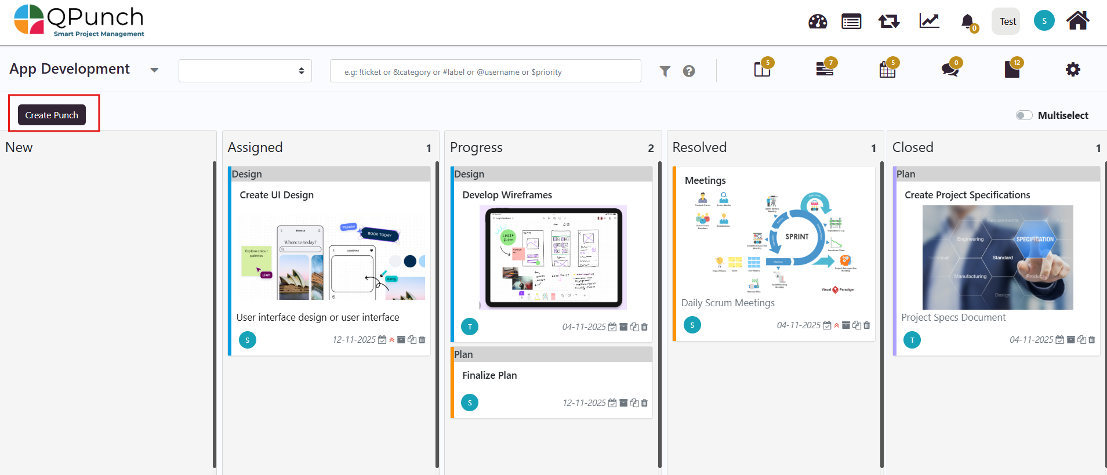Click the Resolved column header
This screenshot has height=475, width=1107.
(699, 148)
